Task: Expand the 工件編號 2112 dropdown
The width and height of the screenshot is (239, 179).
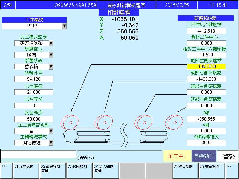Action: click(64, 26)
